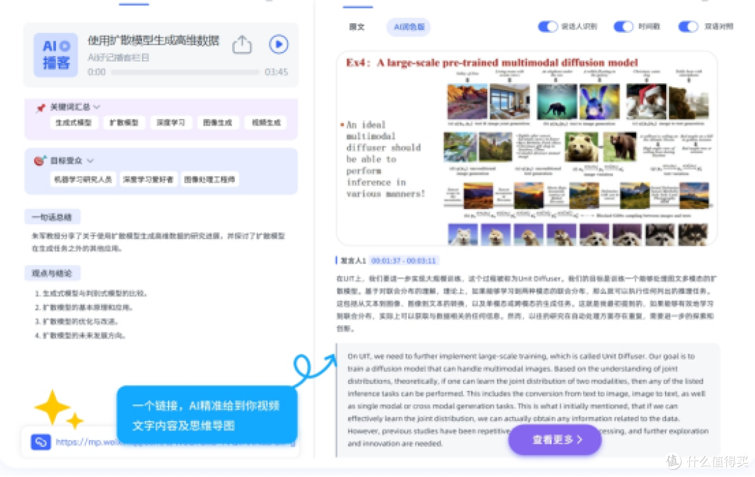The height and width of the screenshot is (477, 755).
Task: Play the AI podcast audio
Action: coord(278,44)
